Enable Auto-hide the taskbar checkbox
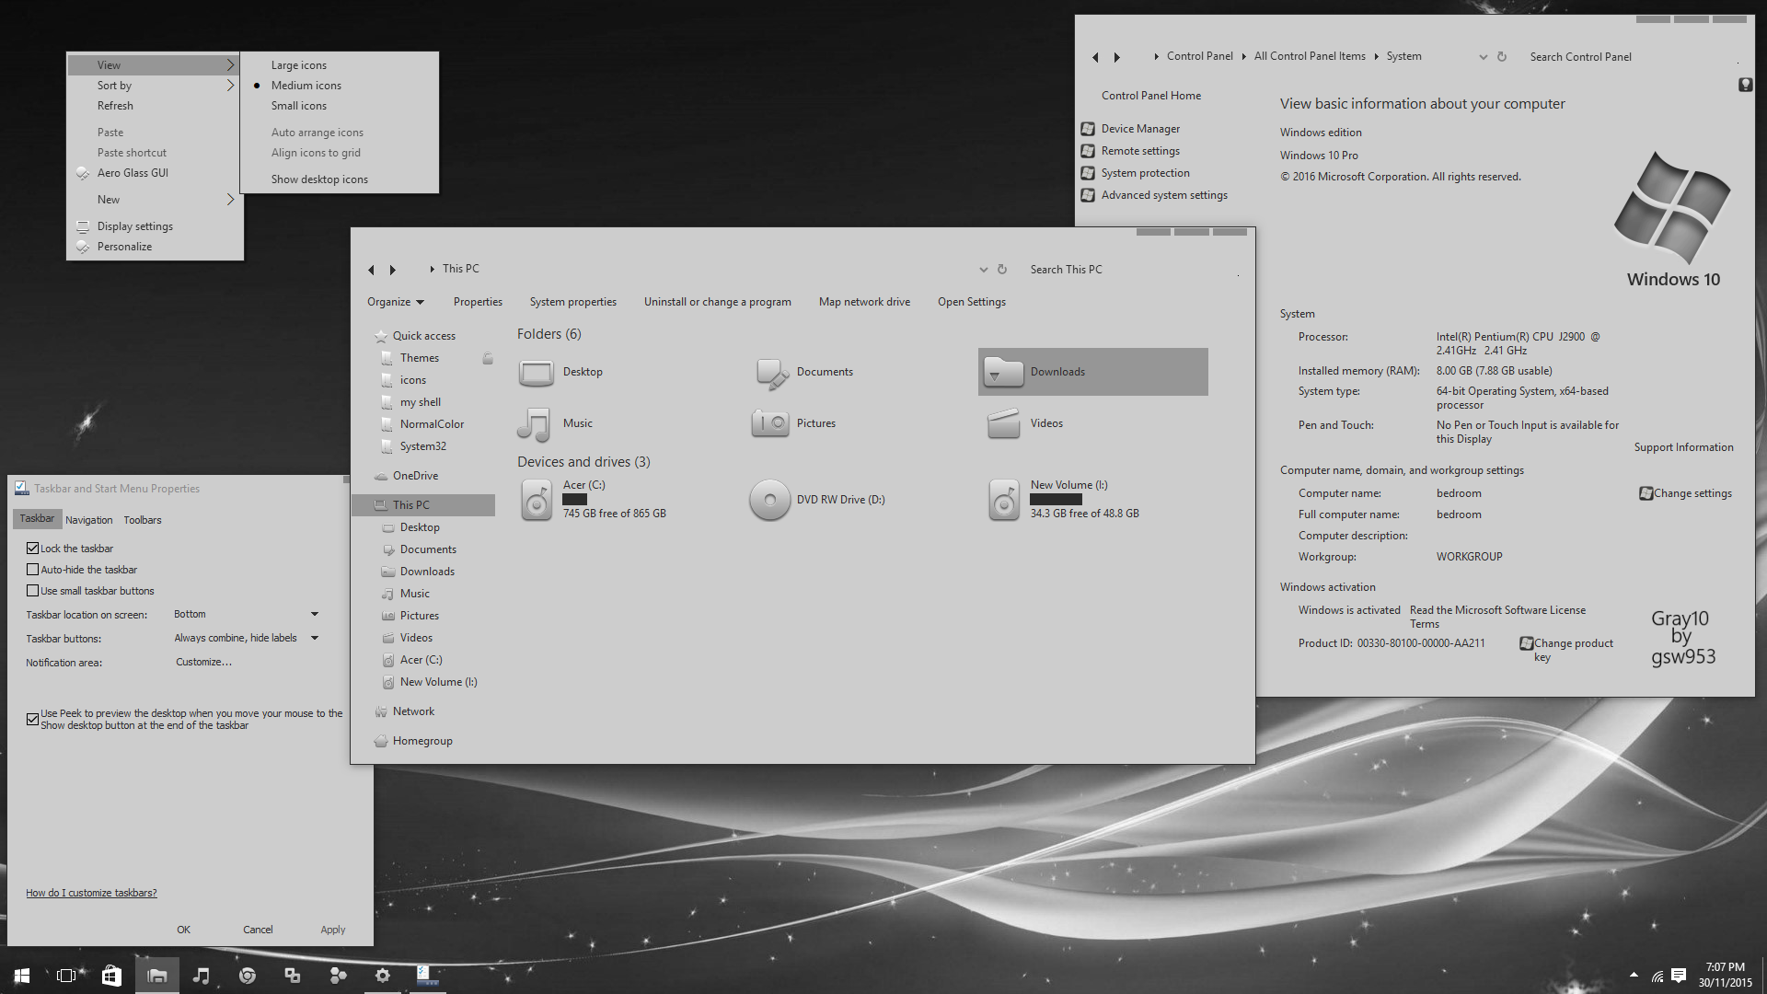This screenshot has height=994, width=1767. tap(33, 570)
